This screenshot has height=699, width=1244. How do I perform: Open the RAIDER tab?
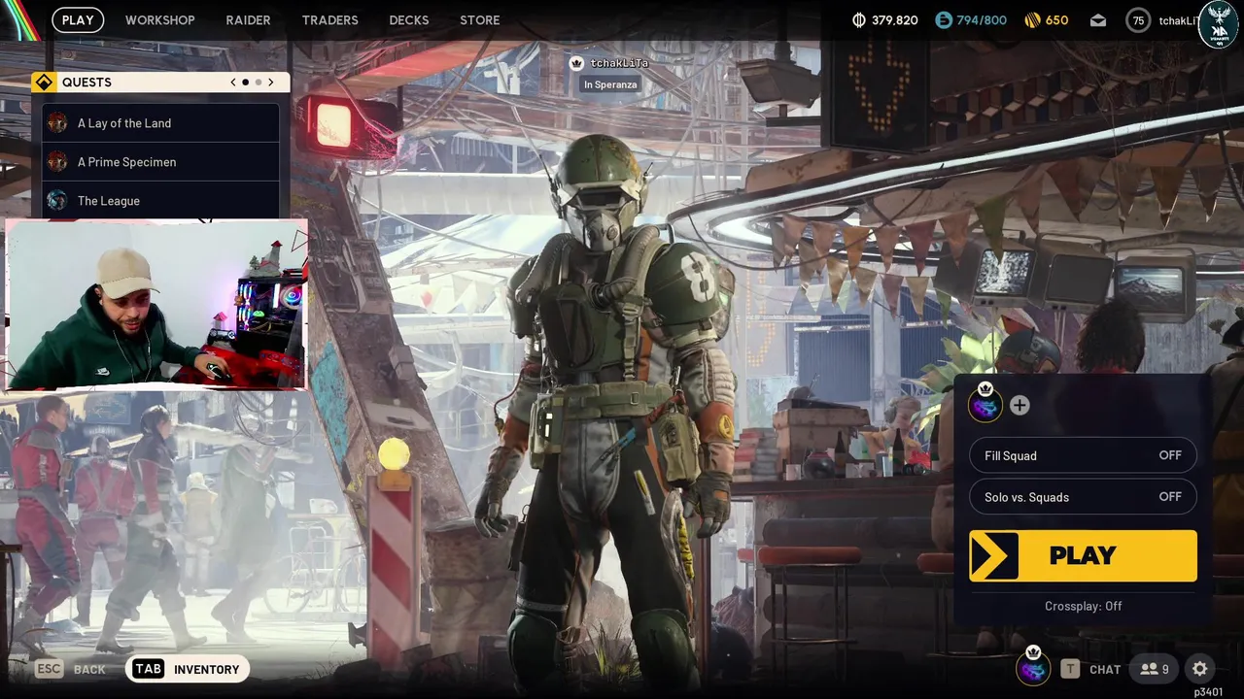(x=248, y=19)
